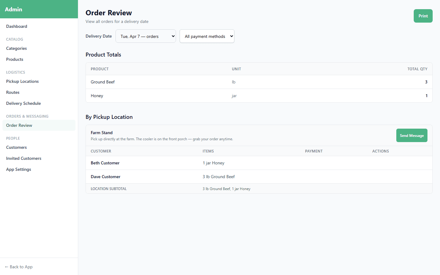The height and width of the screenshot is (275, 440).
Task: Open the Customers list
Action: coord(16,147)
